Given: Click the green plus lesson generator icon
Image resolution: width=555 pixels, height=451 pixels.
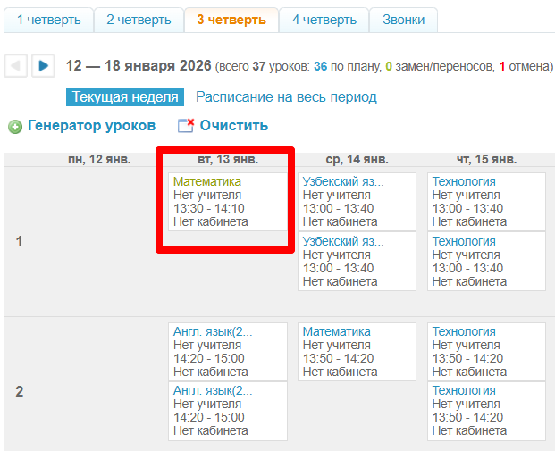Looking at the screenshot, I should click(15, 127).
